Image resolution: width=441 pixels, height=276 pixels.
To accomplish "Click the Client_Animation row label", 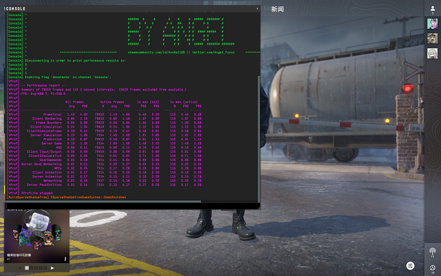I will point(47,172).
